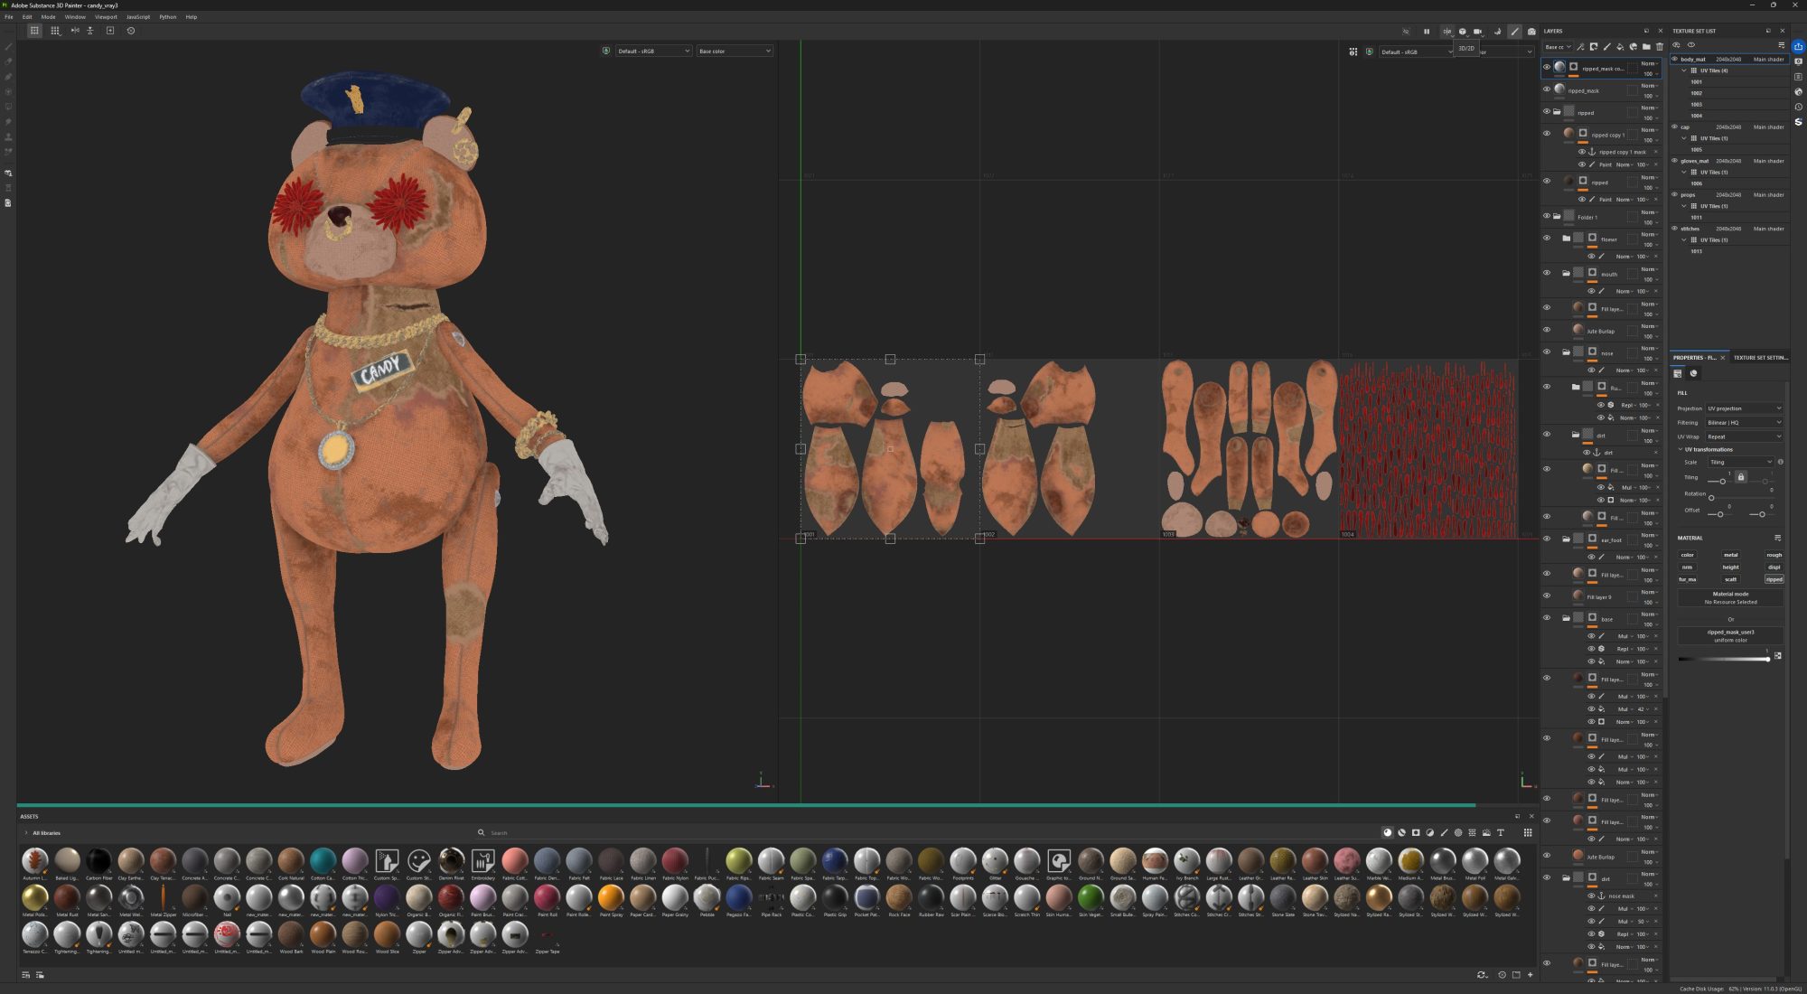Click the add fill layer bucket icon
The width and height of the screenshot is (1807, 994).
pos(1619,47)
